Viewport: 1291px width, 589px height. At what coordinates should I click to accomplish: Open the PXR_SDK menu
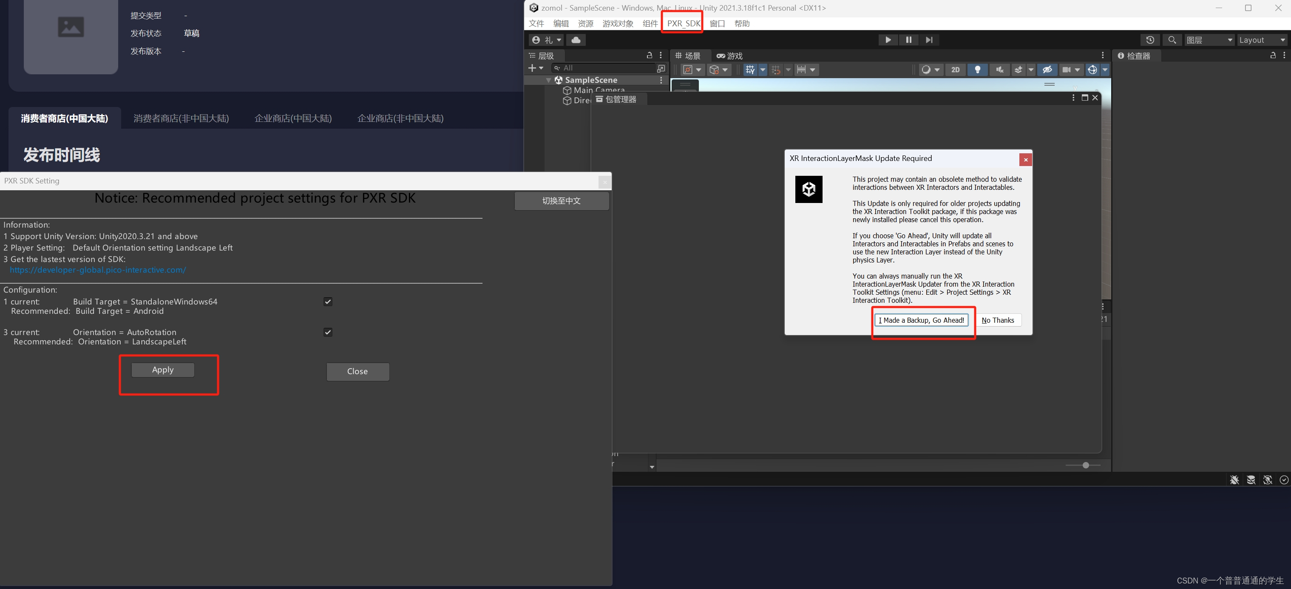point(683,23)
